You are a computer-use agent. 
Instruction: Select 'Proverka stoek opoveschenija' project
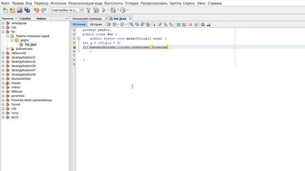(31, 100)
